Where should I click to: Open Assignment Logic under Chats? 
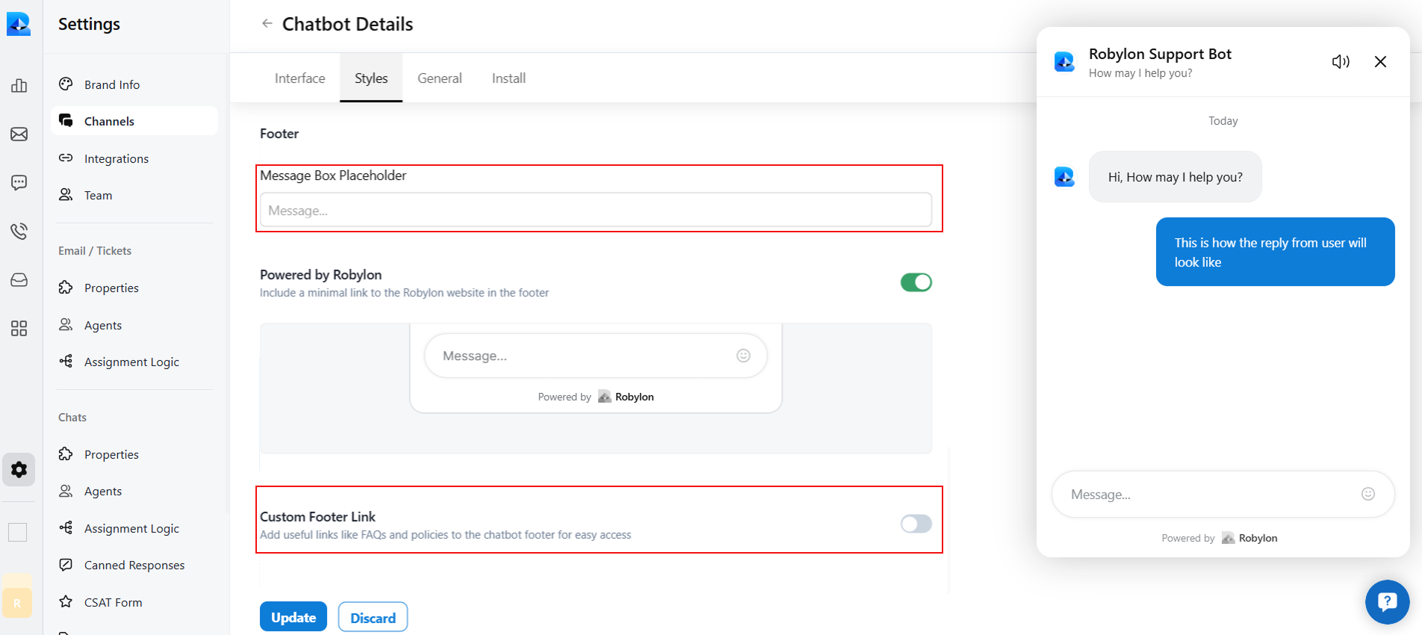tap(134, 528)
